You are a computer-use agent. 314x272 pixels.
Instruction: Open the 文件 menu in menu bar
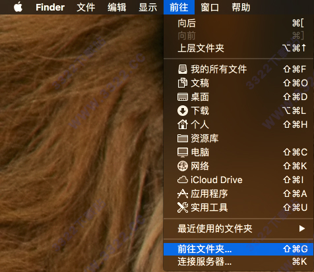click(86, 7)
